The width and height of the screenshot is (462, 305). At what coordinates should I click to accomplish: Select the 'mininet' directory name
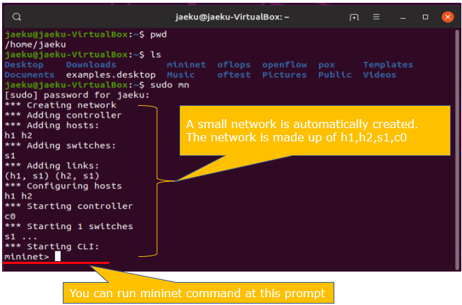pyautogui.click(x=186, y=65)
